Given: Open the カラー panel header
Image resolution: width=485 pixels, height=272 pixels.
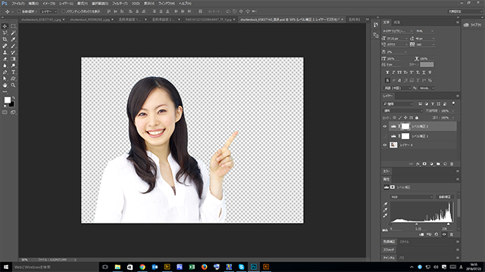Looking at the screenshot, I should (386, 172).
